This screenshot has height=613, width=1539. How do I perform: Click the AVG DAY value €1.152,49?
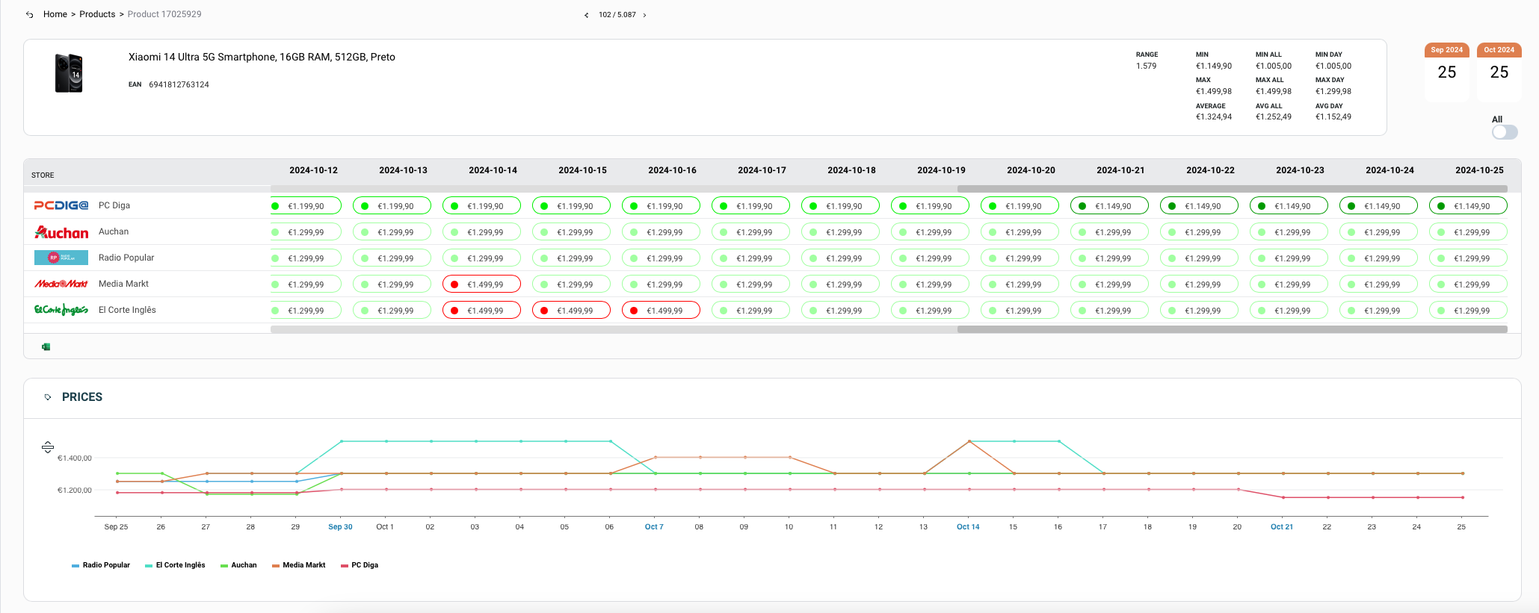(x=1333, y=116)
